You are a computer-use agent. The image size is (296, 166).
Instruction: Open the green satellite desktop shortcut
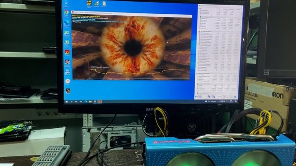97,4
